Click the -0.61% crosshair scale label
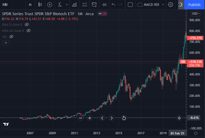 pos(194,118)
